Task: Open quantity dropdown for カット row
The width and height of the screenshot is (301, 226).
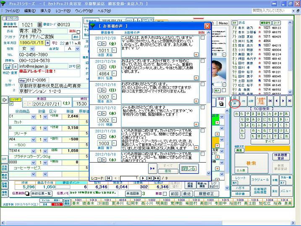Action: (x=45, y=117)
